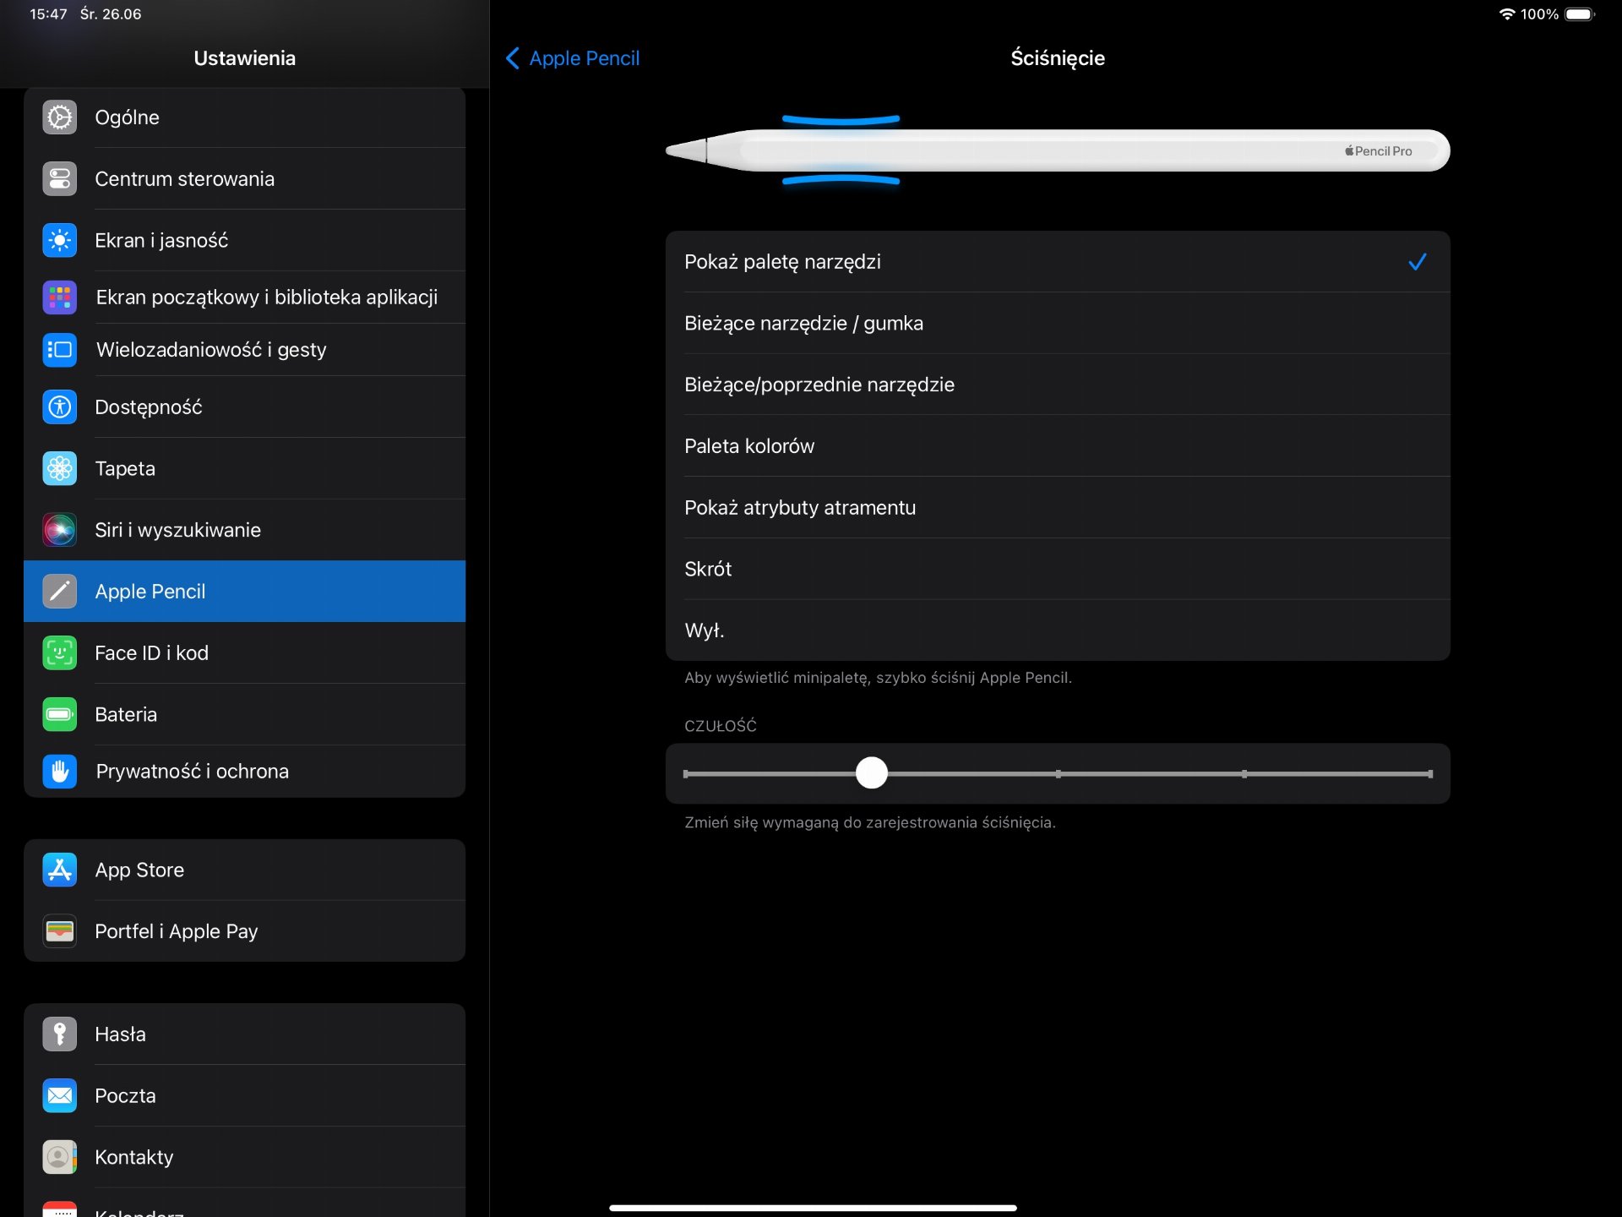Tap the home indicator bar
Image resolution: width=1622 pixels, height=1217 pixels.
(x=813, y=1208)
